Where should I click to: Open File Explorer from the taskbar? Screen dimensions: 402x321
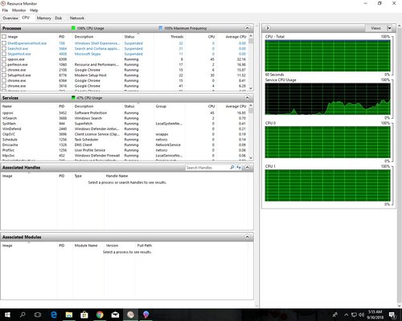tap(69, 315)
